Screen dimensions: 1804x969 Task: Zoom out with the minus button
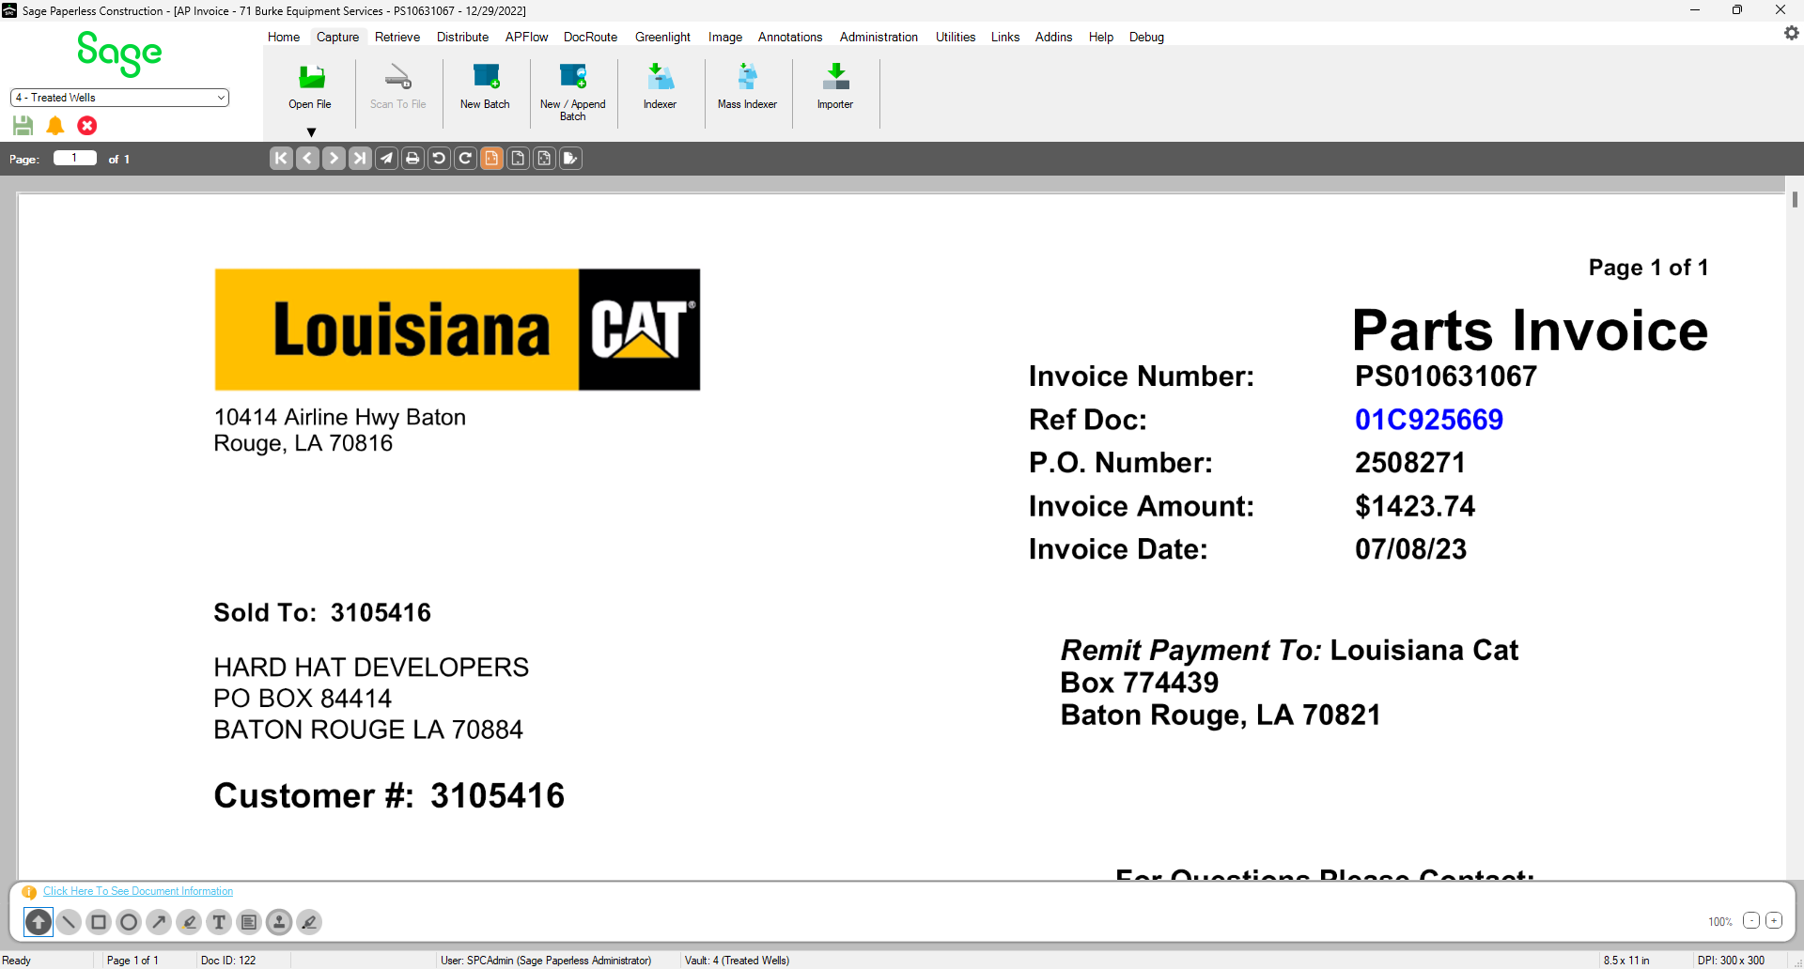click(x=1750, y=920)
